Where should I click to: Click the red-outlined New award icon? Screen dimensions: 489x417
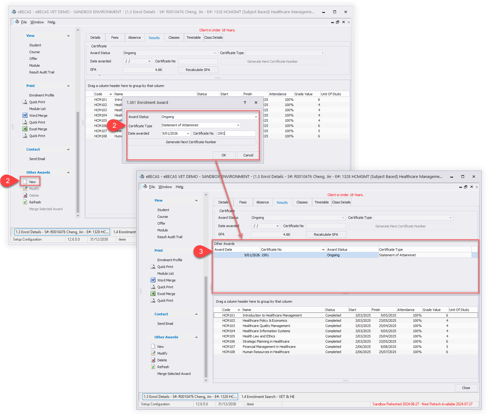pyautogui.click(x=25, y=182)
